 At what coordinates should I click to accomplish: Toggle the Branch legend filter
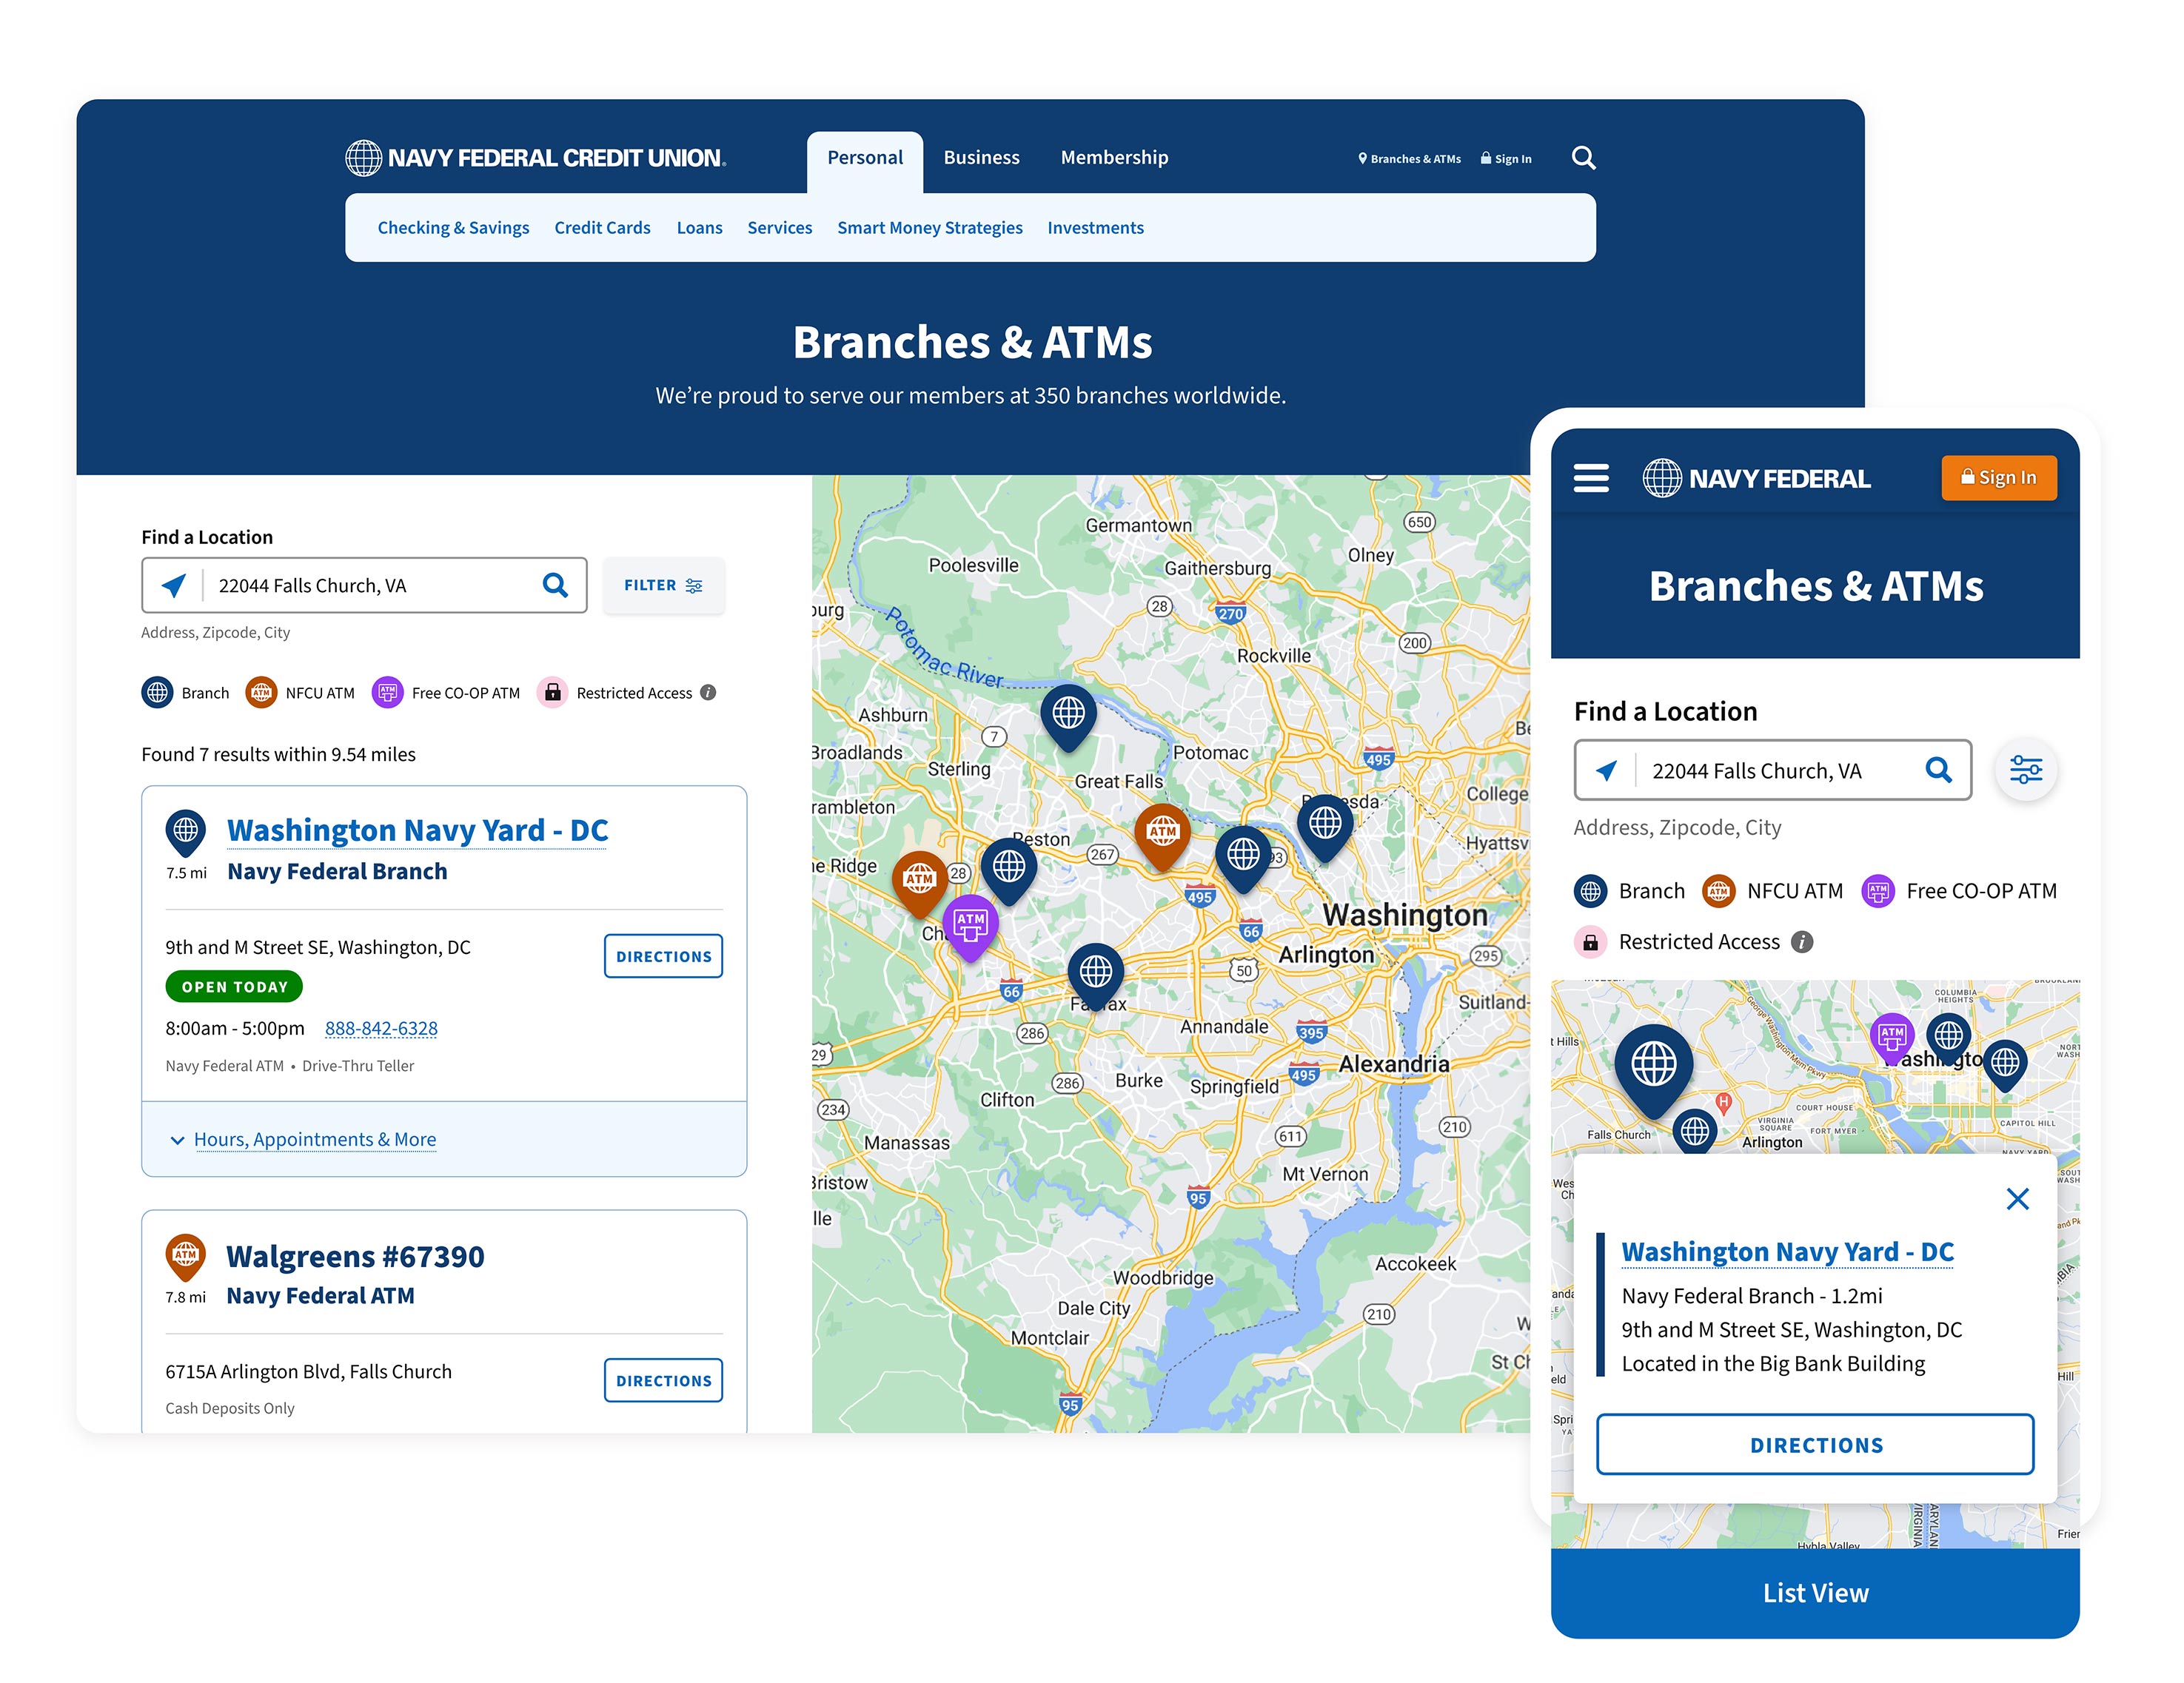(157, 693)
